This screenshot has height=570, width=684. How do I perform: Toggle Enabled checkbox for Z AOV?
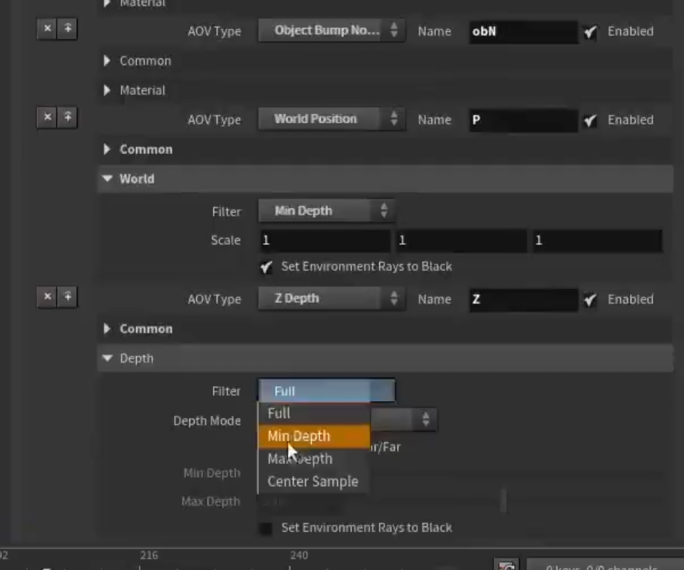point(590,300)
